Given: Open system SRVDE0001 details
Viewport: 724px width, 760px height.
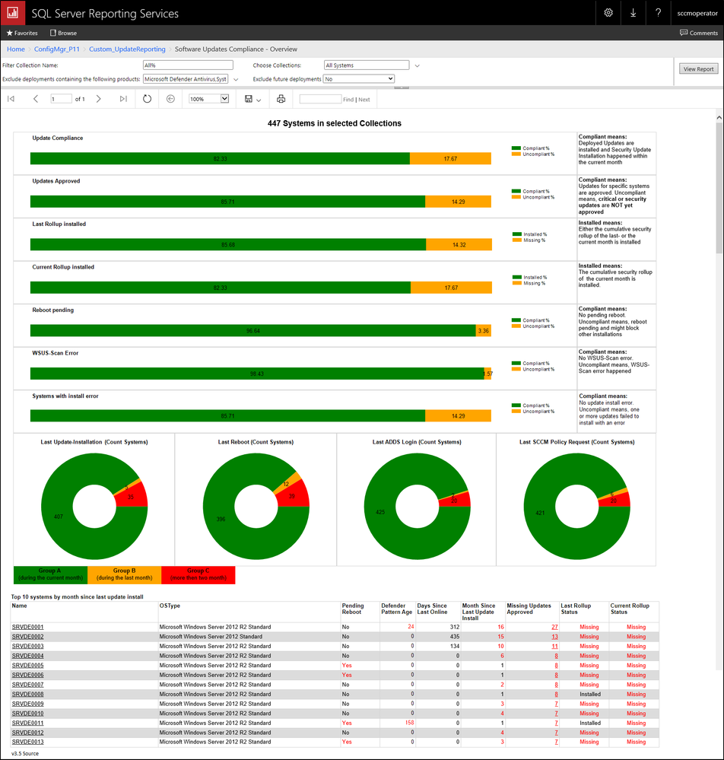Looking at the screenshot, I should pos(27,627).
